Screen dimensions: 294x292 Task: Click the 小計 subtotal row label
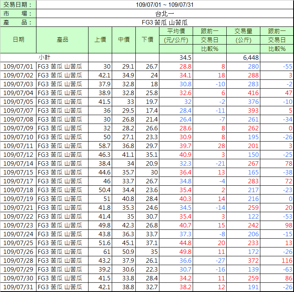(44, 58)
